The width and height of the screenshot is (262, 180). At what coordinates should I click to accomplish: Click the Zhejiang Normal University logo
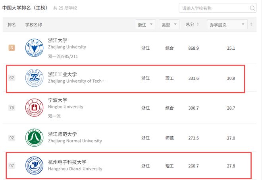click(34, 137)
